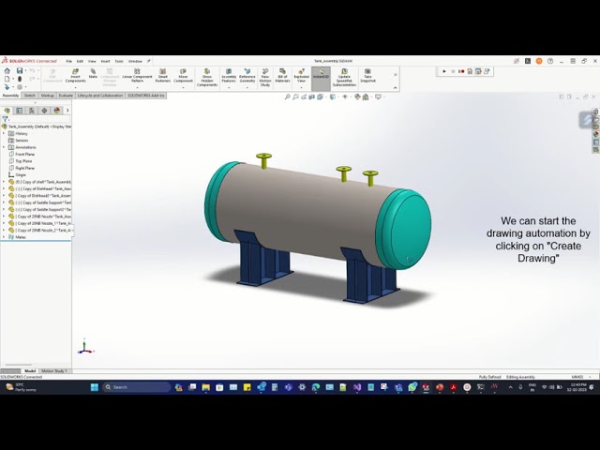The height and width of the screenshot is (450, 600).
Task: Click Show Hidden Components
Action: click(207, 78)
